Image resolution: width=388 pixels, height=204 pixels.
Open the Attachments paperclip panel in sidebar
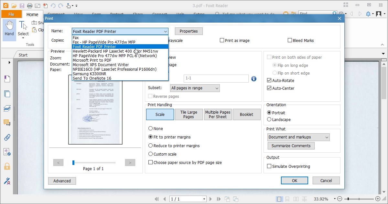(7, 137)
